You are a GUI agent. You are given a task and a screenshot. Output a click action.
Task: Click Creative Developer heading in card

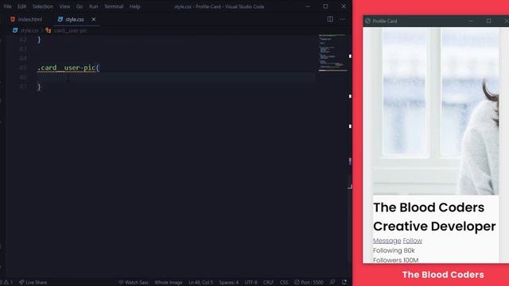click(434, 226)
